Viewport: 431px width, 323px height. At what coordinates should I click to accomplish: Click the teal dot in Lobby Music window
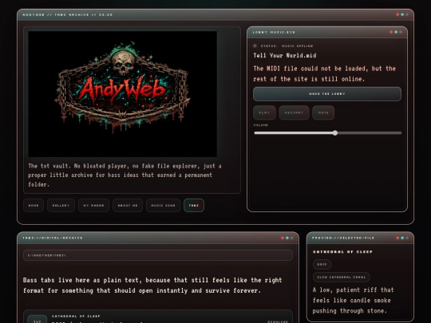point(396,32)
